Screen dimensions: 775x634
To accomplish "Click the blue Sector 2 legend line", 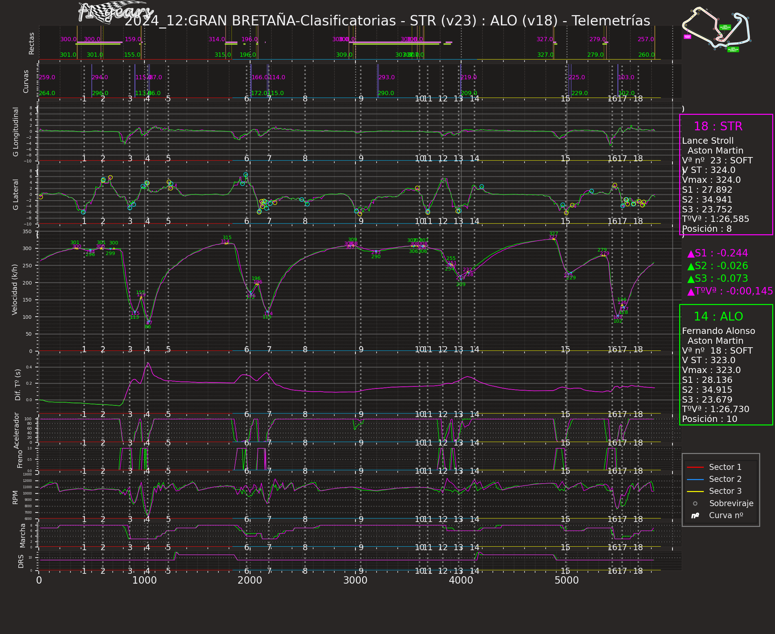I will pyautogui.click(x=695, y=479).
